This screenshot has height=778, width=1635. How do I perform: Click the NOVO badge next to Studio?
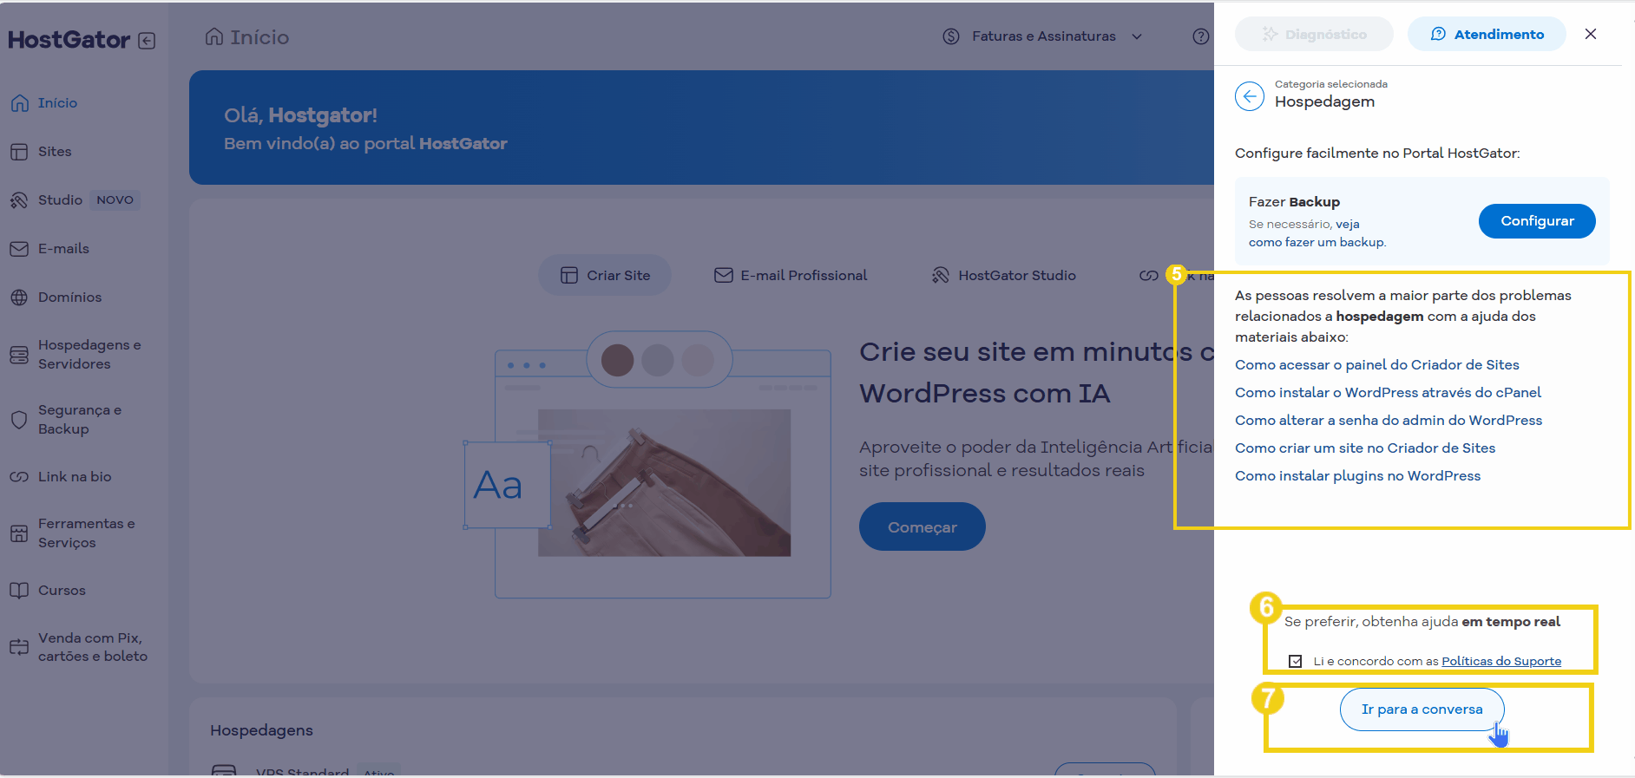[x=115, y=200]
